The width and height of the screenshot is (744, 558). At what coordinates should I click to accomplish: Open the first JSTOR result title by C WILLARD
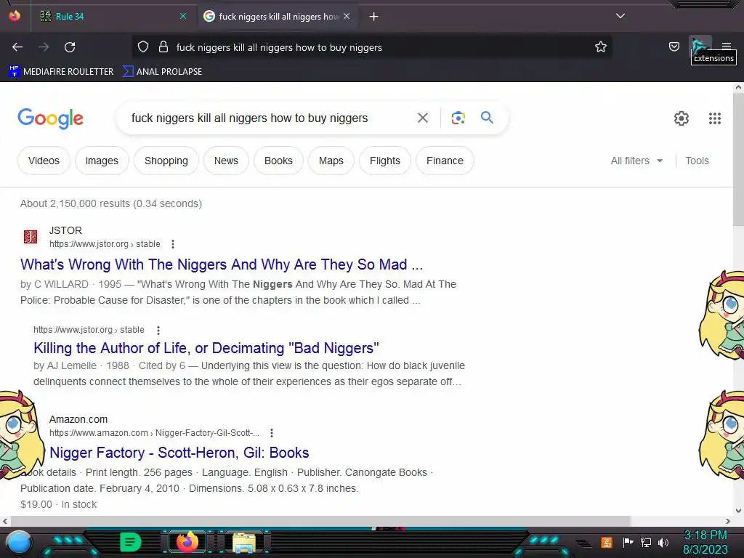(x=222, y=264)
